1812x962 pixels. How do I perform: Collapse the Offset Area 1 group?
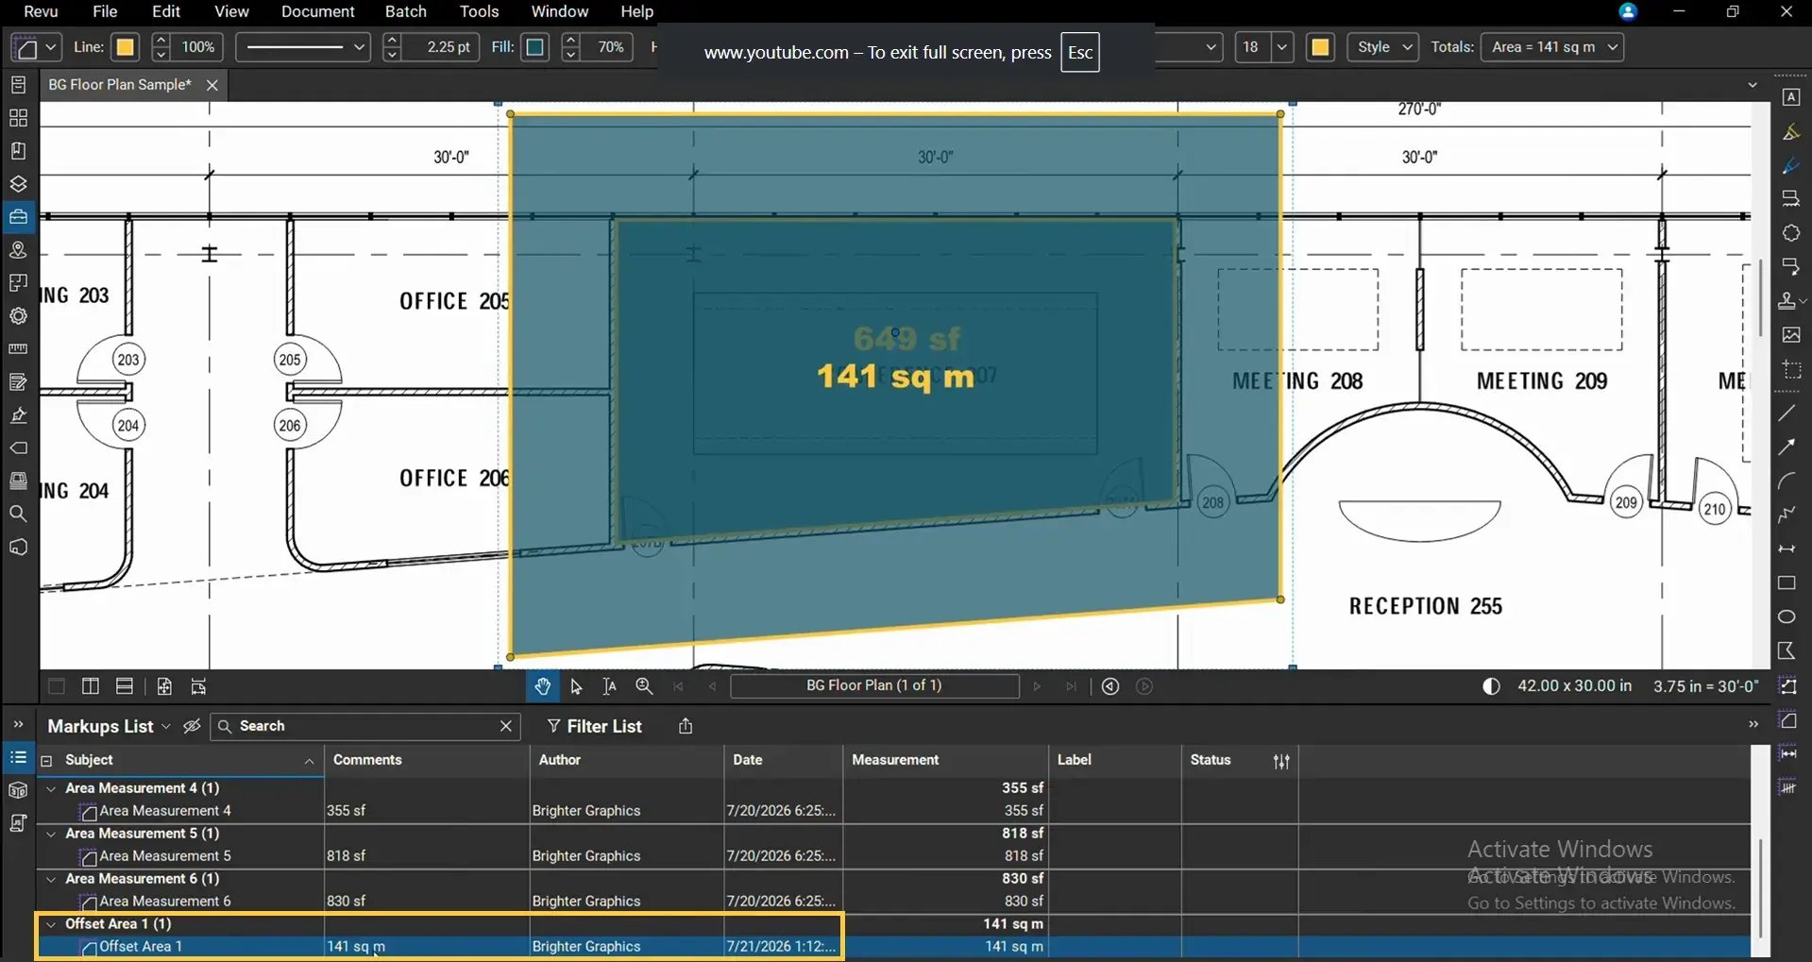tap(51, 924)
